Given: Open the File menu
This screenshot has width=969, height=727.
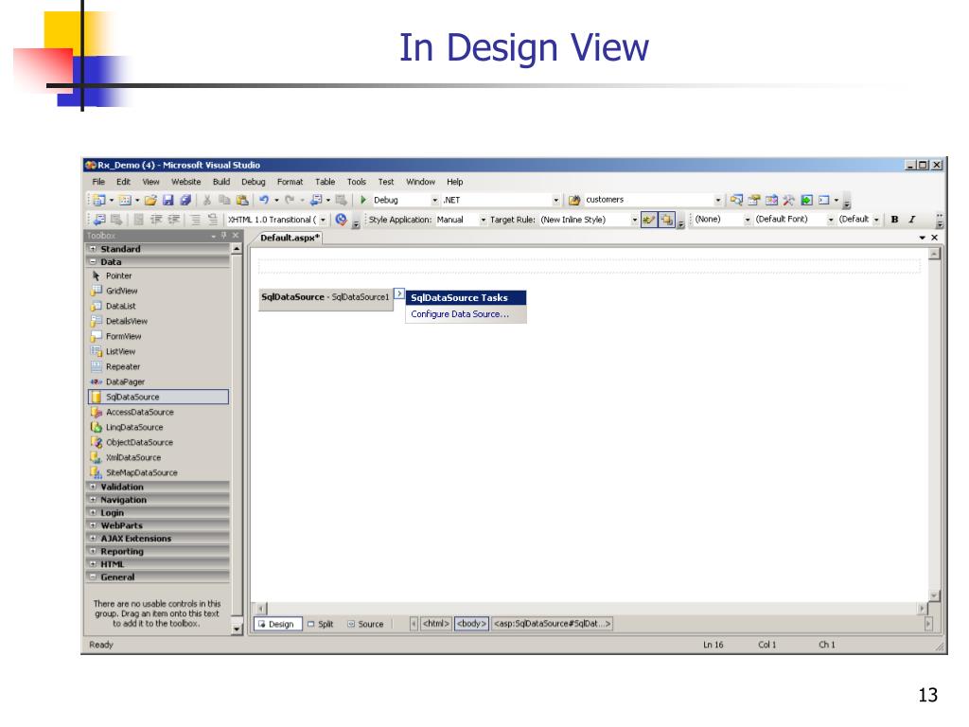Looking at the screenshot, I should click(x=98, y=182).
